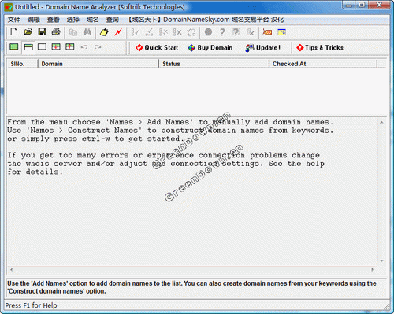This screenshot has width=394, height=314.
Task: Open the 查看 menu
Action: 53,20
